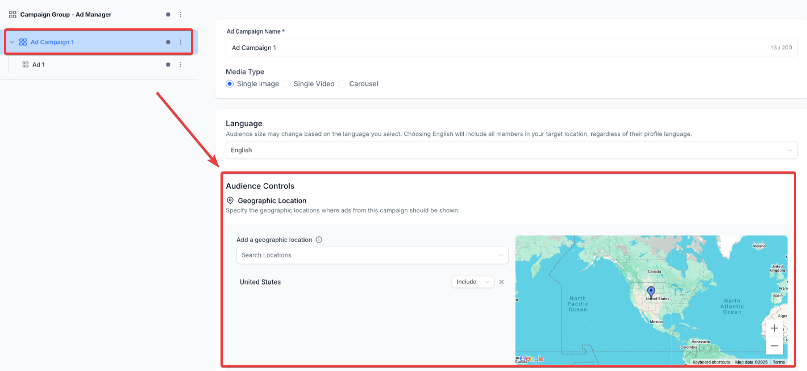Select the Single Image media type
807x371 pixels.
click(230, 84)
